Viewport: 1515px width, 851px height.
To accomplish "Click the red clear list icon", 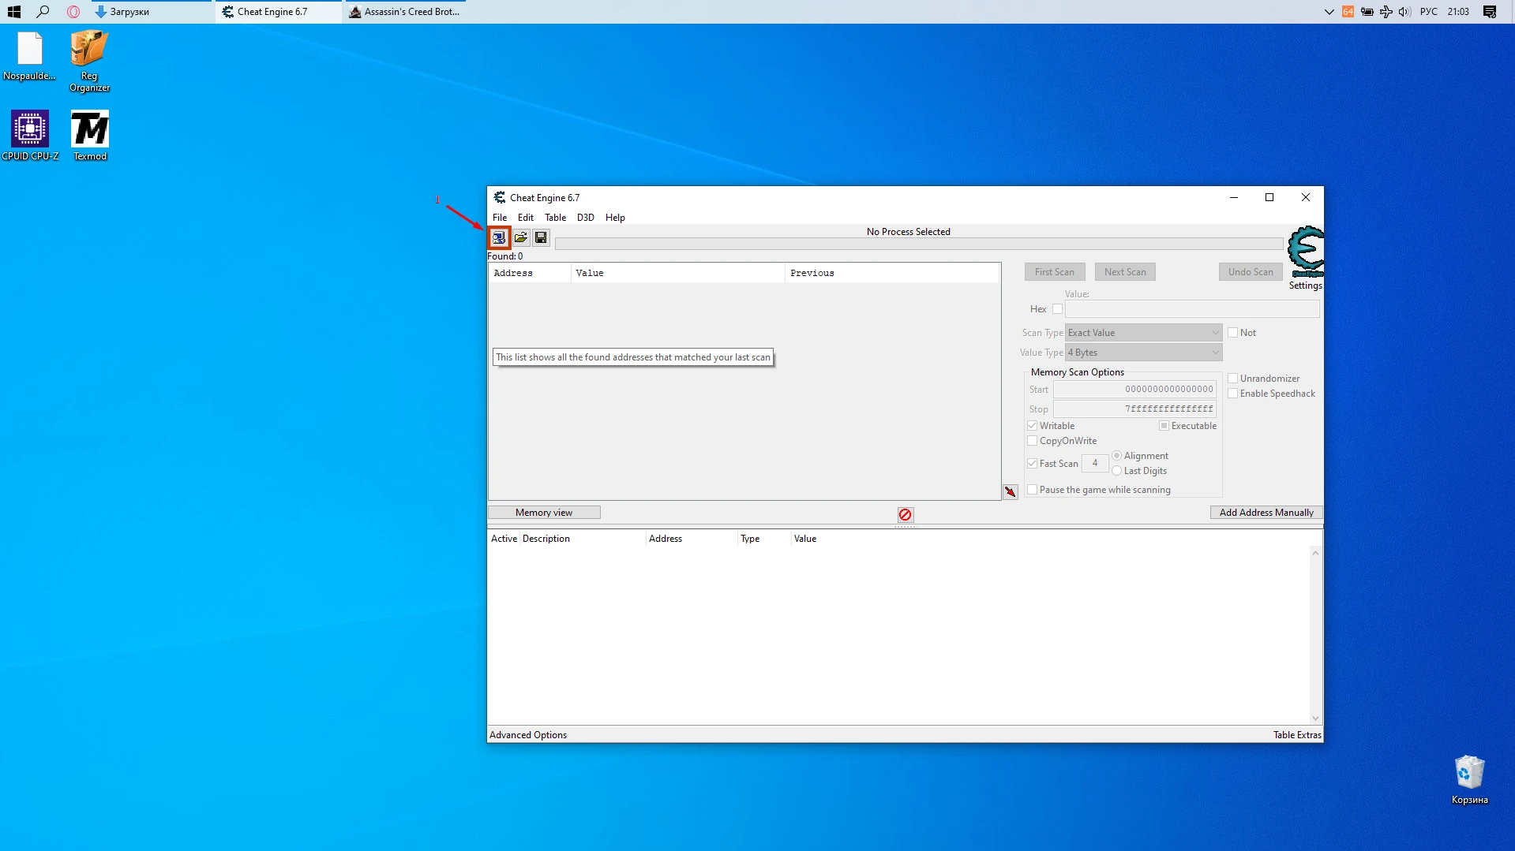I will click(905, 515).
